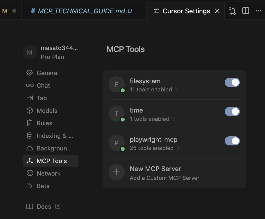Show playwright-mcp's 25 enabled tools
265x219 pixels.
pyautogui.click(x=178, y=148)
